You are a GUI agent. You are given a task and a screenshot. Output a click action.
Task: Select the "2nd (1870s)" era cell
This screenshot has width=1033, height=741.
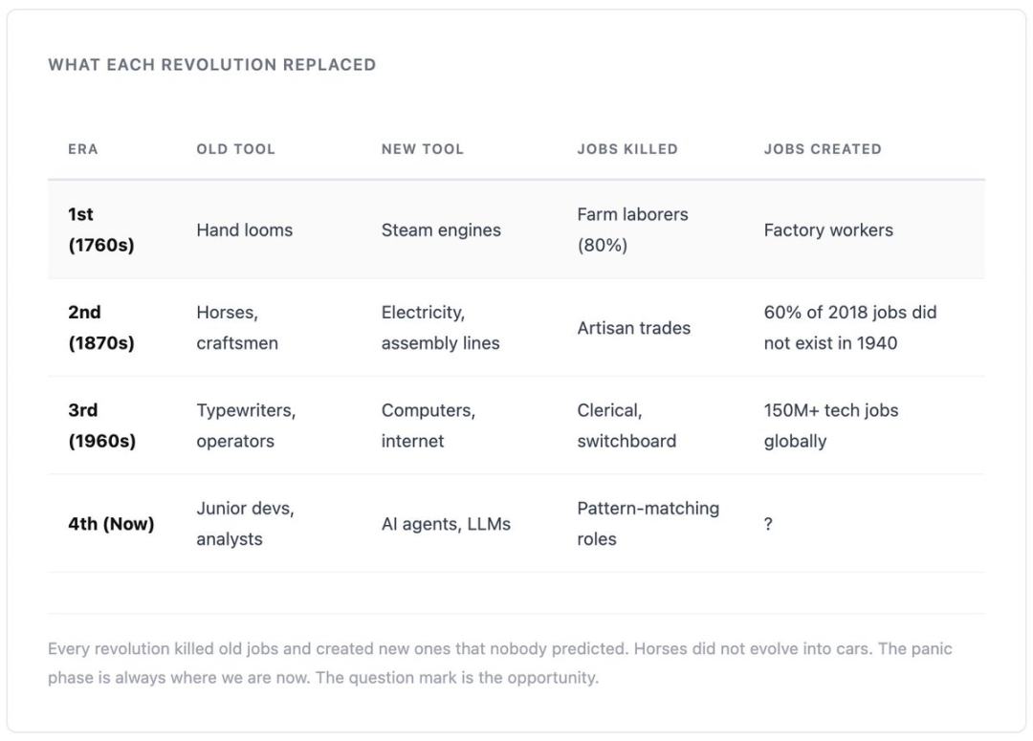coord(100,328)
